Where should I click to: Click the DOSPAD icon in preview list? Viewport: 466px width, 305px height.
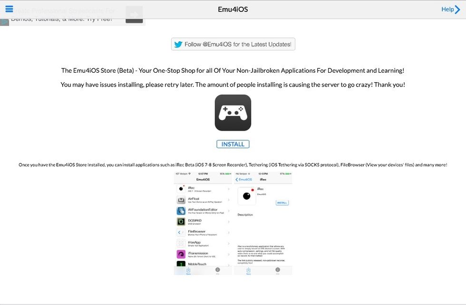click(181, 221)
